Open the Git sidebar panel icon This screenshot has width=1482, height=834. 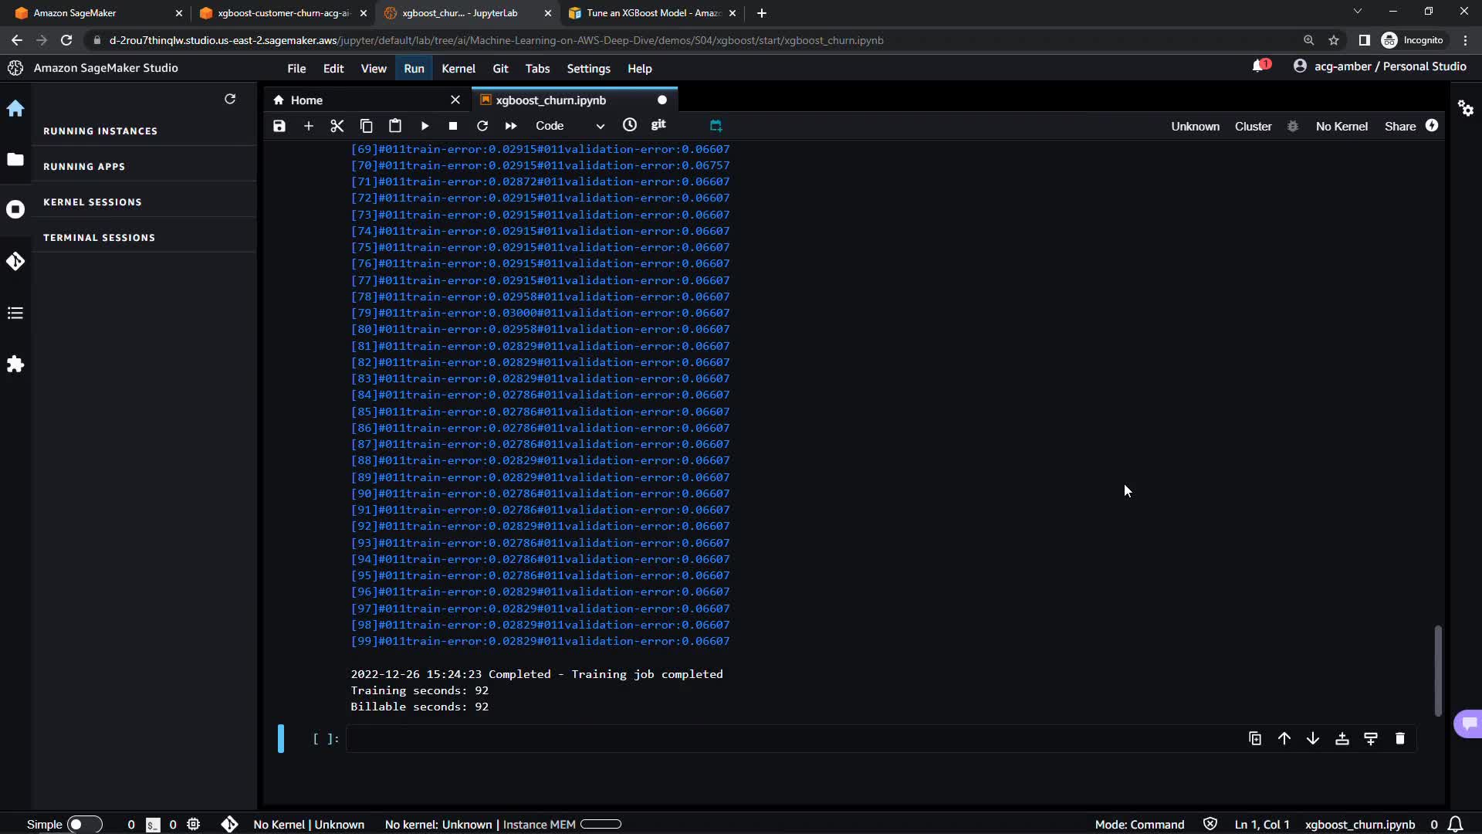click(15, 262)
